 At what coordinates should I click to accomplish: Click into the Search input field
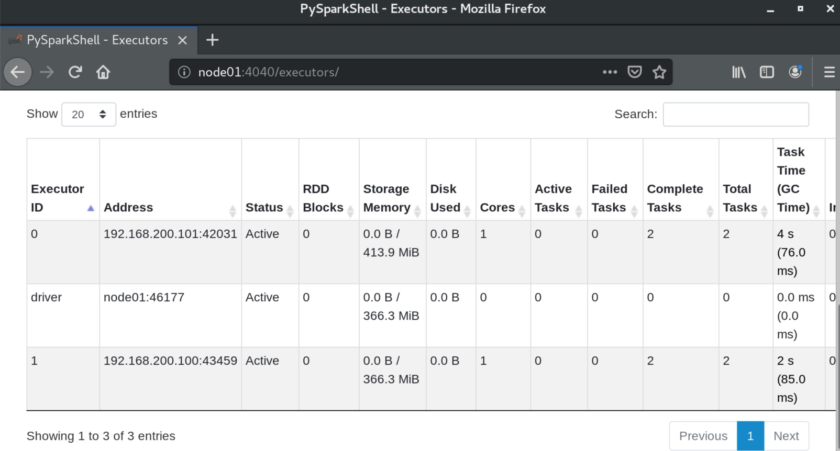coord(736,114)
